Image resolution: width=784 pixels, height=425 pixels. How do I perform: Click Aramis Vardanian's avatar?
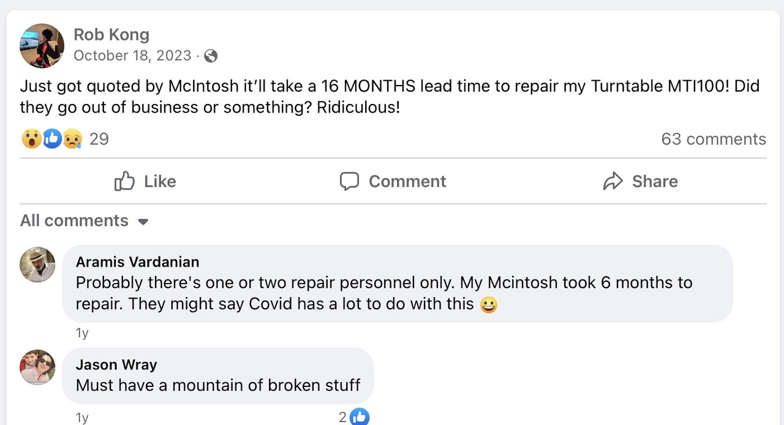point(37,264)
